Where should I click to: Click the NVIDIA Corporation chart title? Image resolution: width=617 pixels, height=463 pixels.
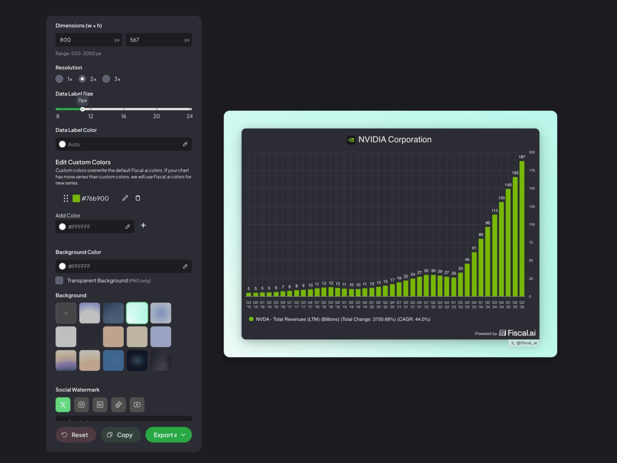pos(395,139)
